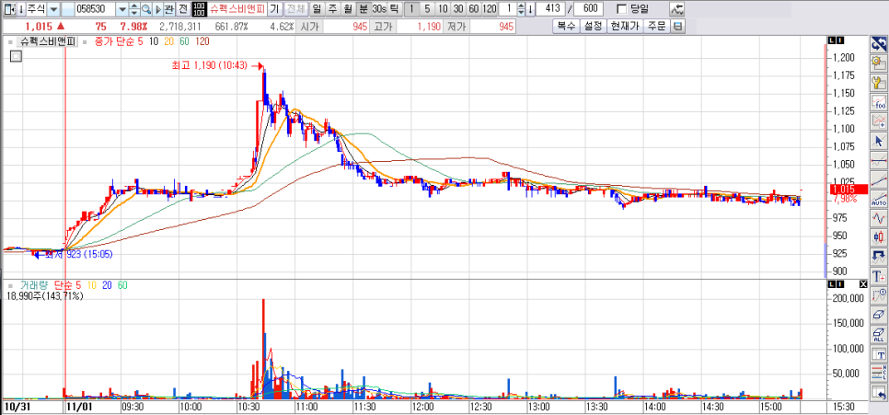Select the candlestick pattern tool
The image size is (889, 415).
pos(879,237)
